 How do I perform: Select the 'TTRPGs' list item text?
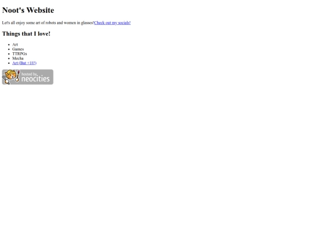pos(19,54)
